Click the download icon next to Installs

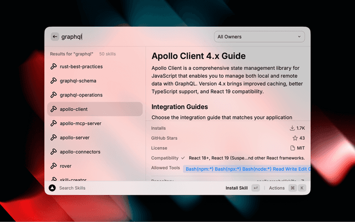click(292, 128)
